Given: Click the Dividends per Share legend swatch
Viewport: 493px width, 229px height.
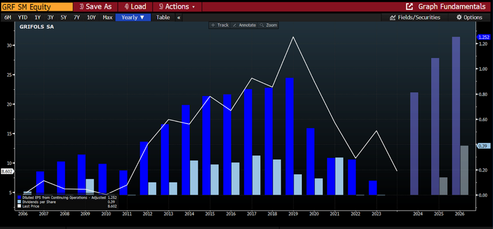Looking at the screenshot, I should click(19, 202).
